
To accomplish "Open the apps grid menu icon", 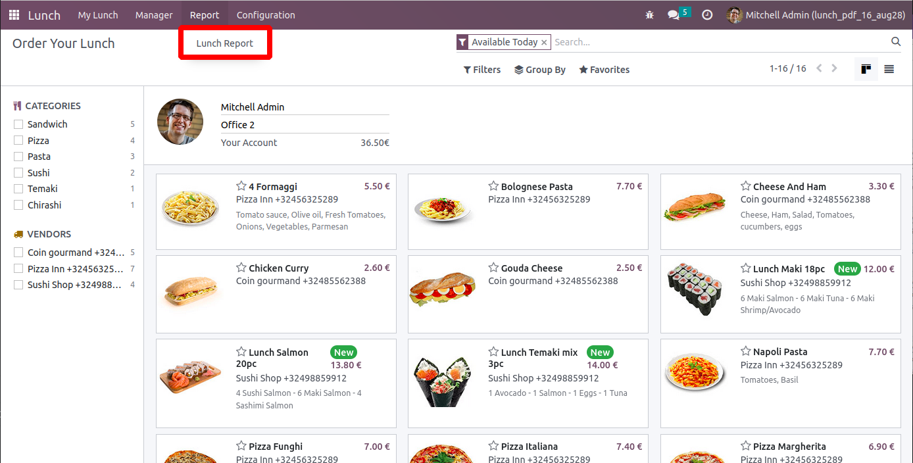I will 14,14.
